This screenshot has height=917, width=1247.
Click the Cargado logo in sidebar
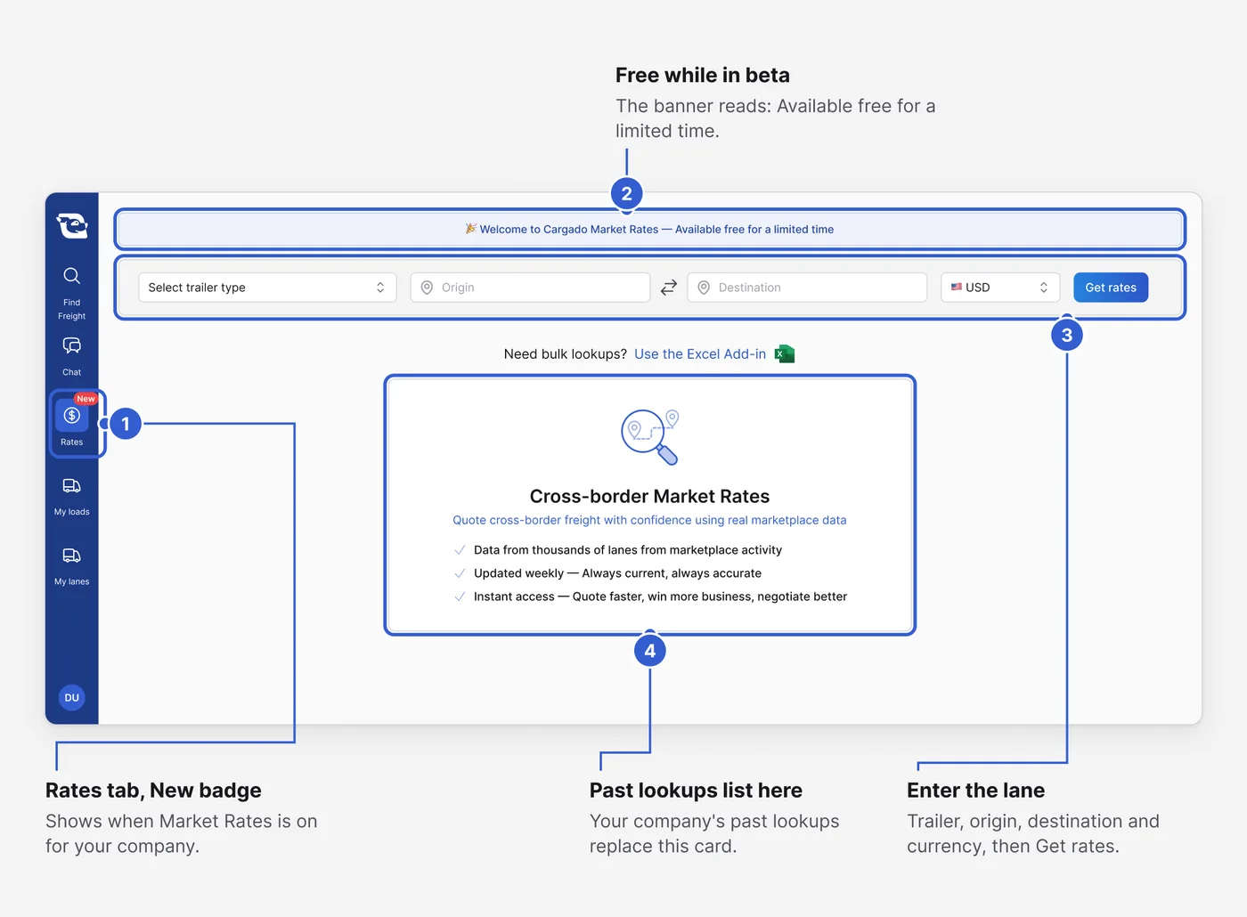[x=72, y=225]
